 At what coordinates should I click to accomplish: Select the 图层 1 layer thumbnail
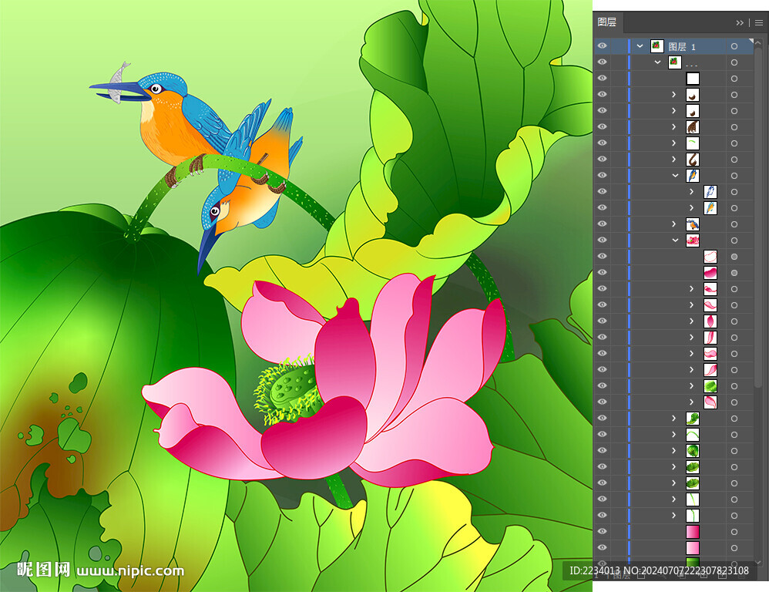click(x=657, y=46)
